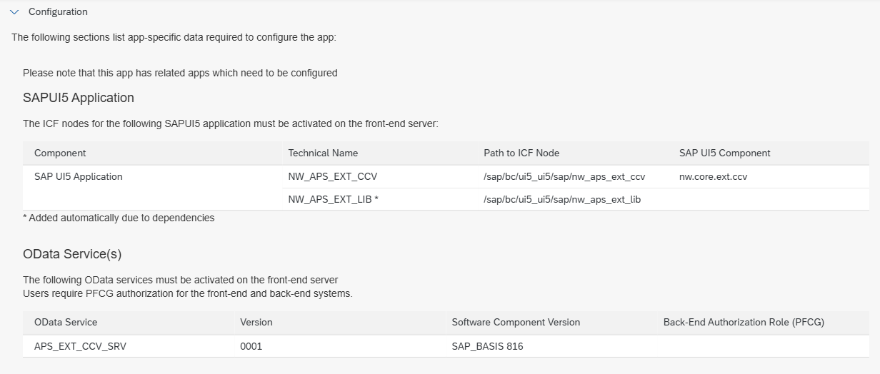Collapse the Configuration section chevron

tap(14, 12)
